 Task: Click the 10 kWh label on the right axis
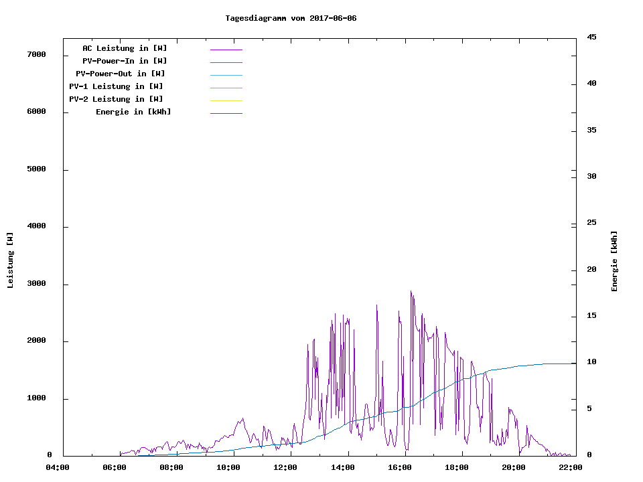[x=592, y=362]
